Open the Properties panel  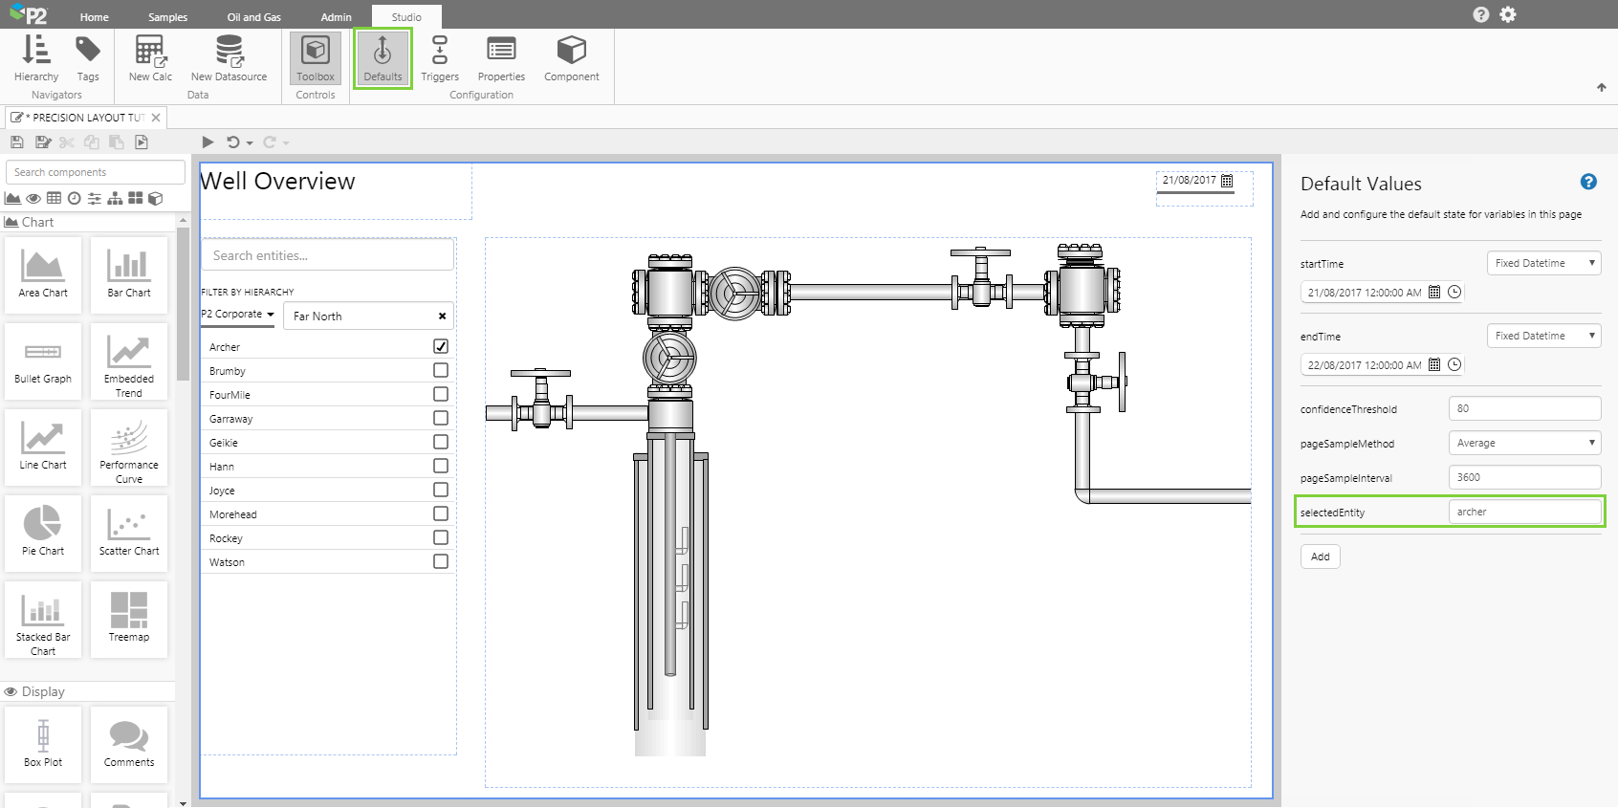click(501, 57)
